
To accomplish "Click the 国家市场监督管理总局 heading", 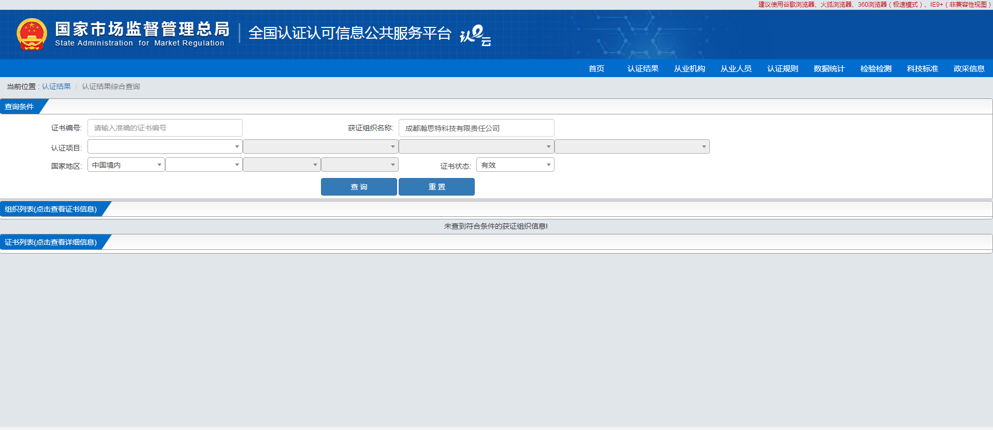I will tap(142, 29).
